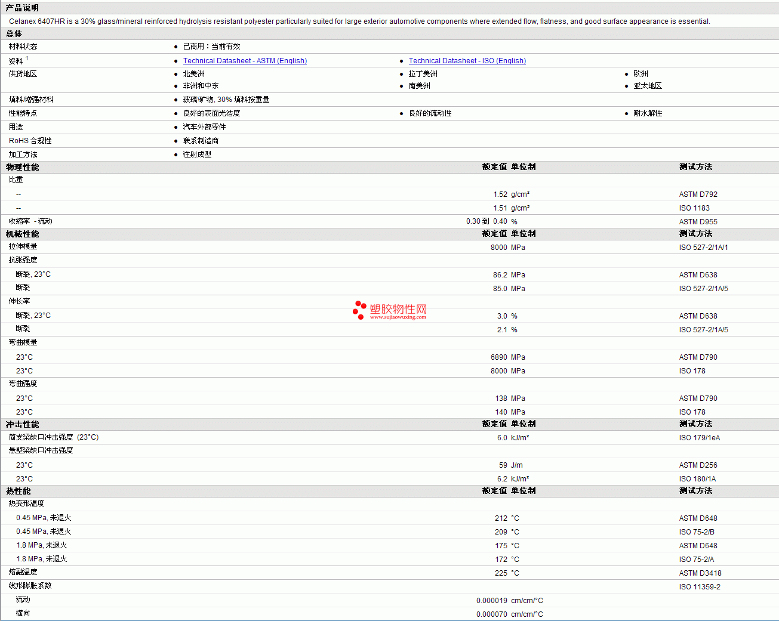Click the 良好的流动性 feature
The width and height of the screenshot is (779, 621).
tap(430, 113)
